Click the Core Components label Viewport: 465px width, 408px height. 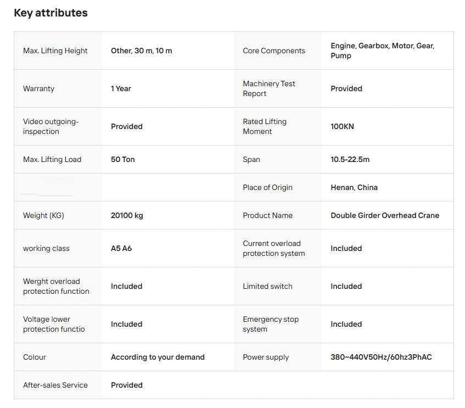pos(274,51)
